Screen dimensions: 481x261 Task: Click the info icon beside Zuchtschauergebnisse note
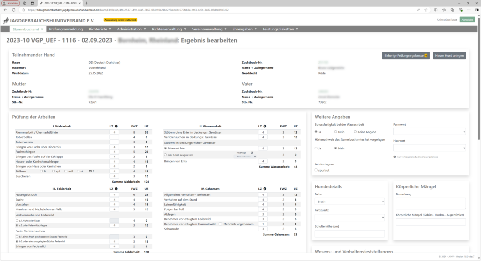(395, 157)
